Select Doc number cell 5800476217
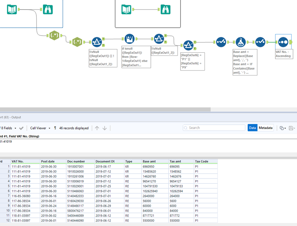The image size is (297, 226). (81, 211)
